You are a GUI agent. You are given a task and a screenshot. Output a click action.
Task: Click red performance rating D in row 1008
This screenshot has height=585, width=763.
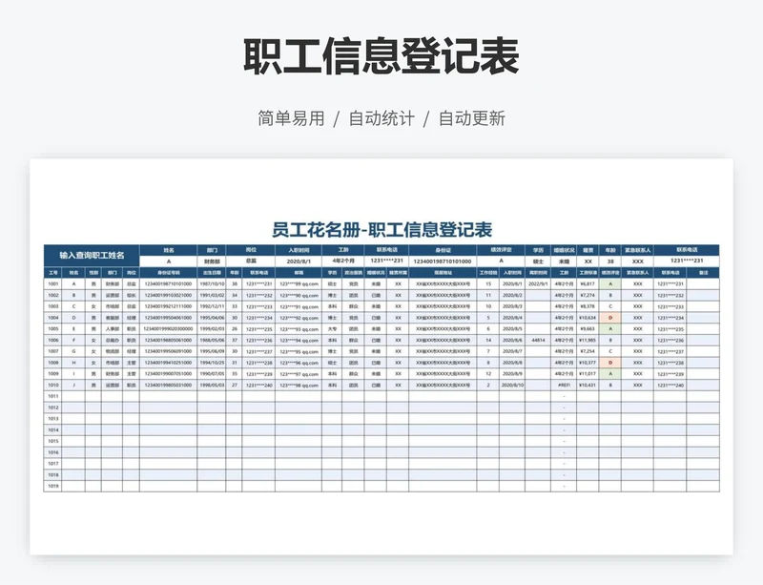coord(610,363)
